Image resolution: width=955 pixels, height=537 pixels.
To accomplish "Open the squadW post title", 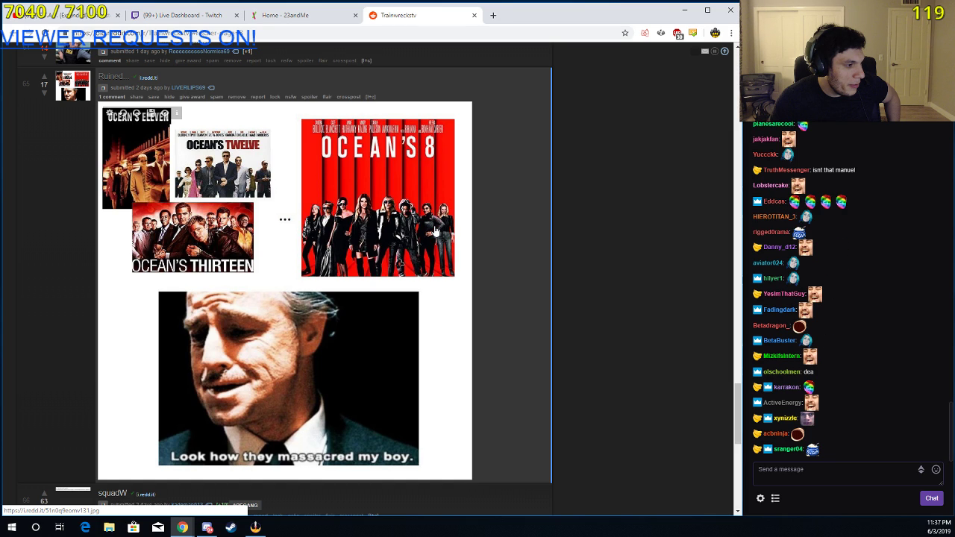I will pos(113,493).
